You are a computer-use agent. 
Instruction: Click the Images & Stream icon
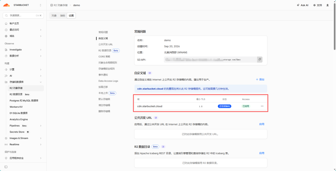point(6,138)
